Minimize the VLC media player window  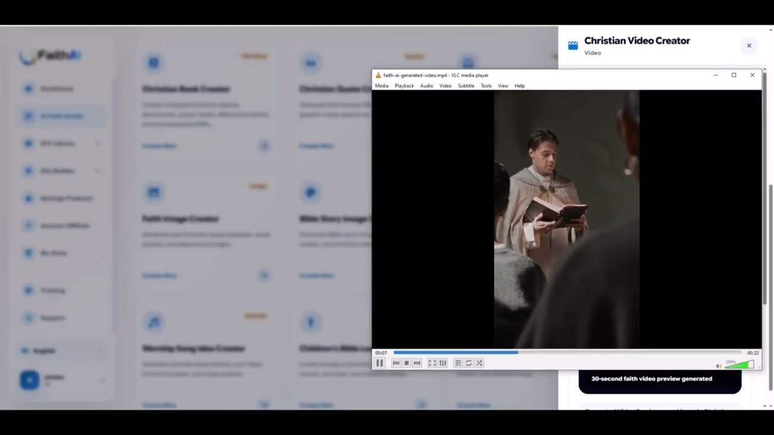(715, 75)
